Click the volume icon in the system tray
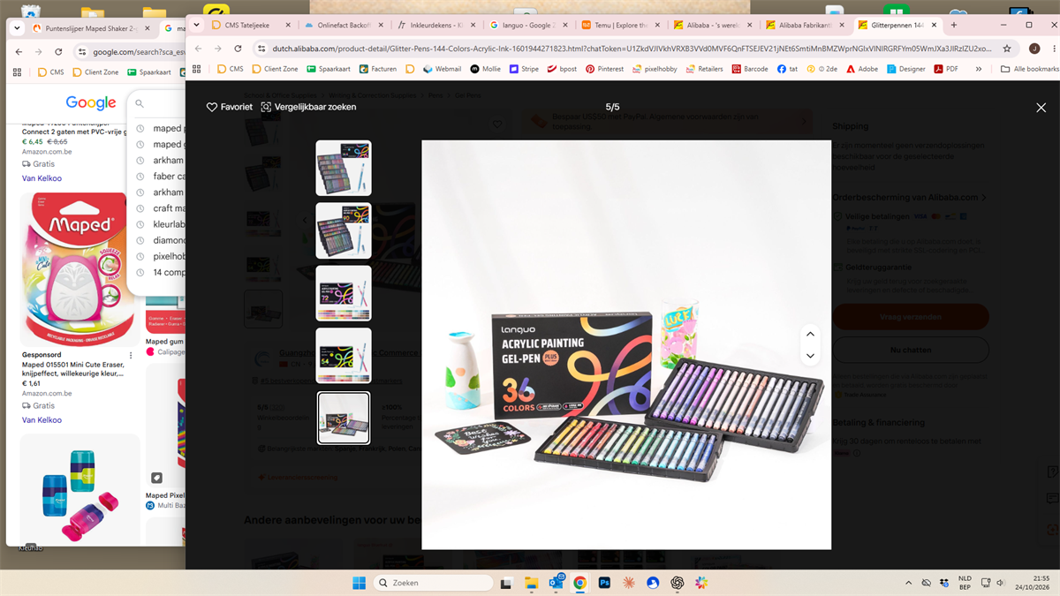 point(1001,583)
